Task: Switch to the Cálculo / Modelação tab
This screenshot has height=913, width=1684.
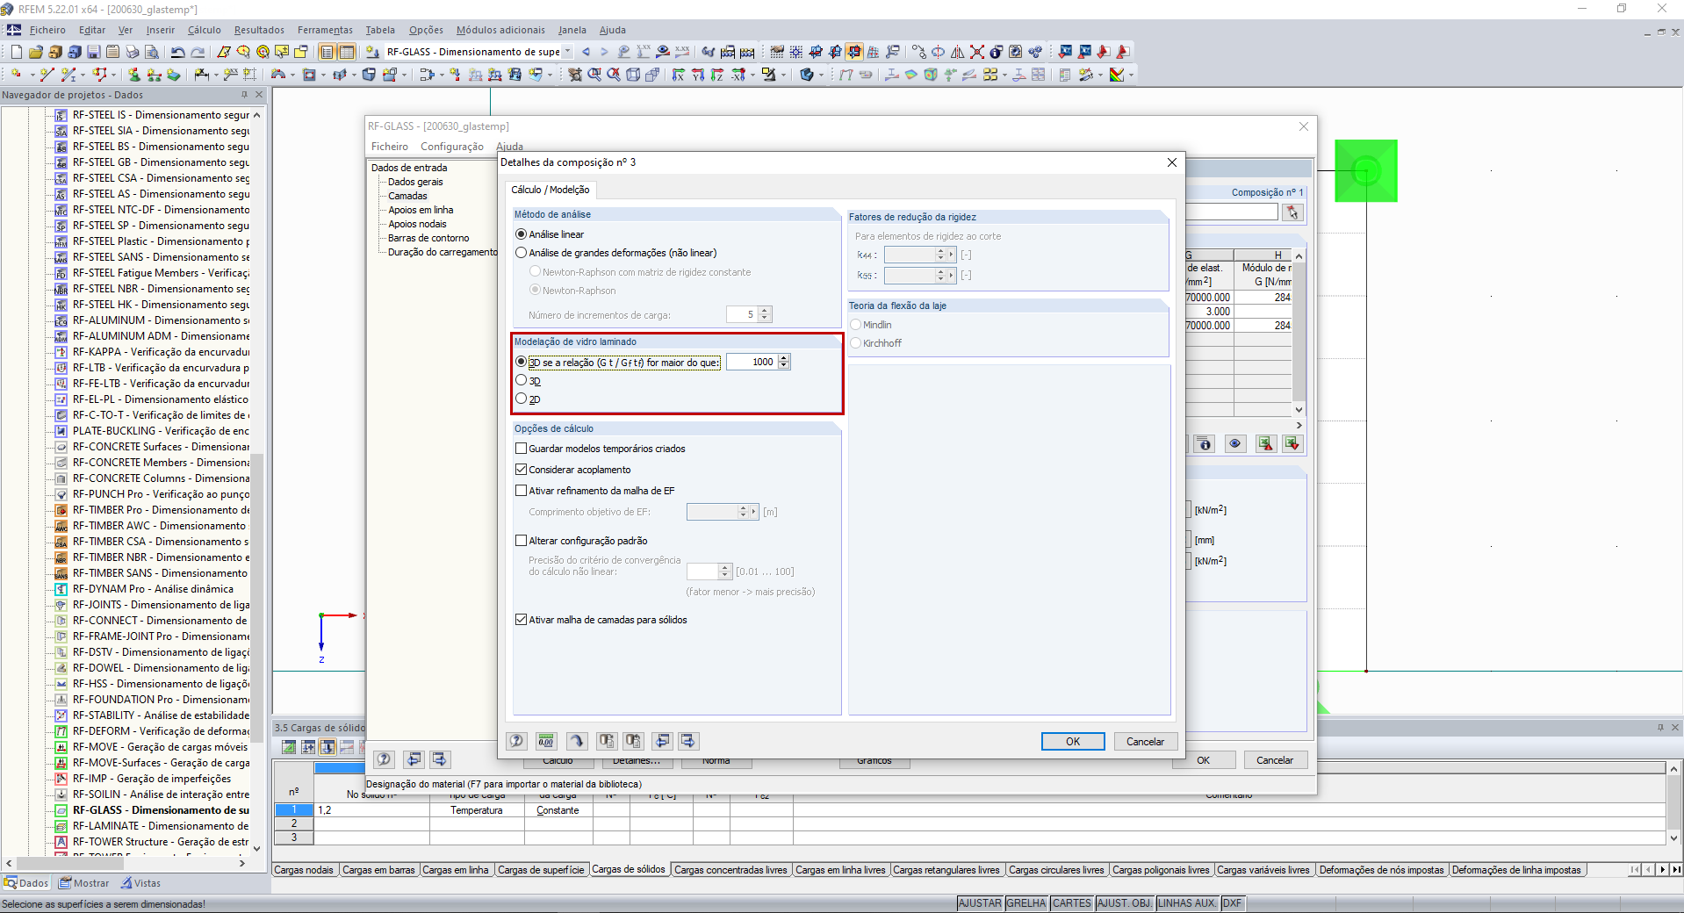Action: [x=551, y=190]
